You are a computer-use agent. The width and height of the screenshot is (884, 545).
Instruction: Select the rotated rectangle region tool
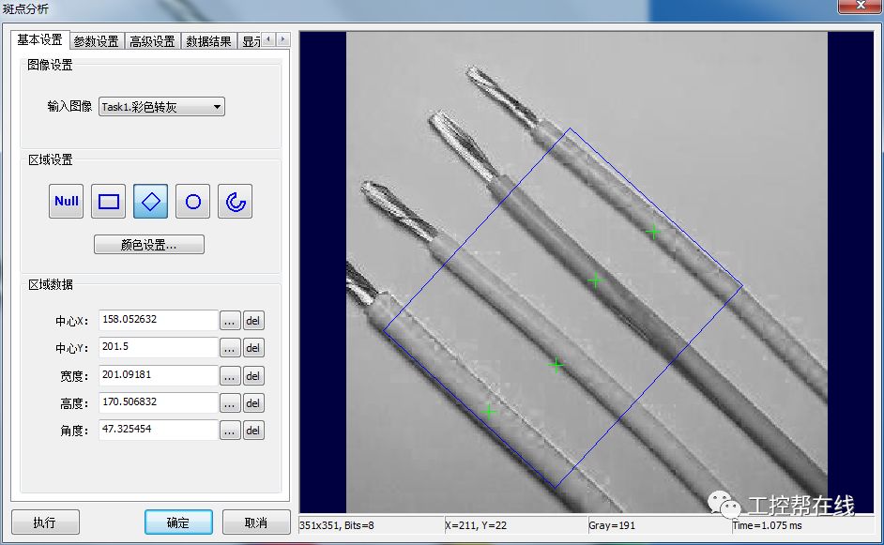tap(150, 201)
